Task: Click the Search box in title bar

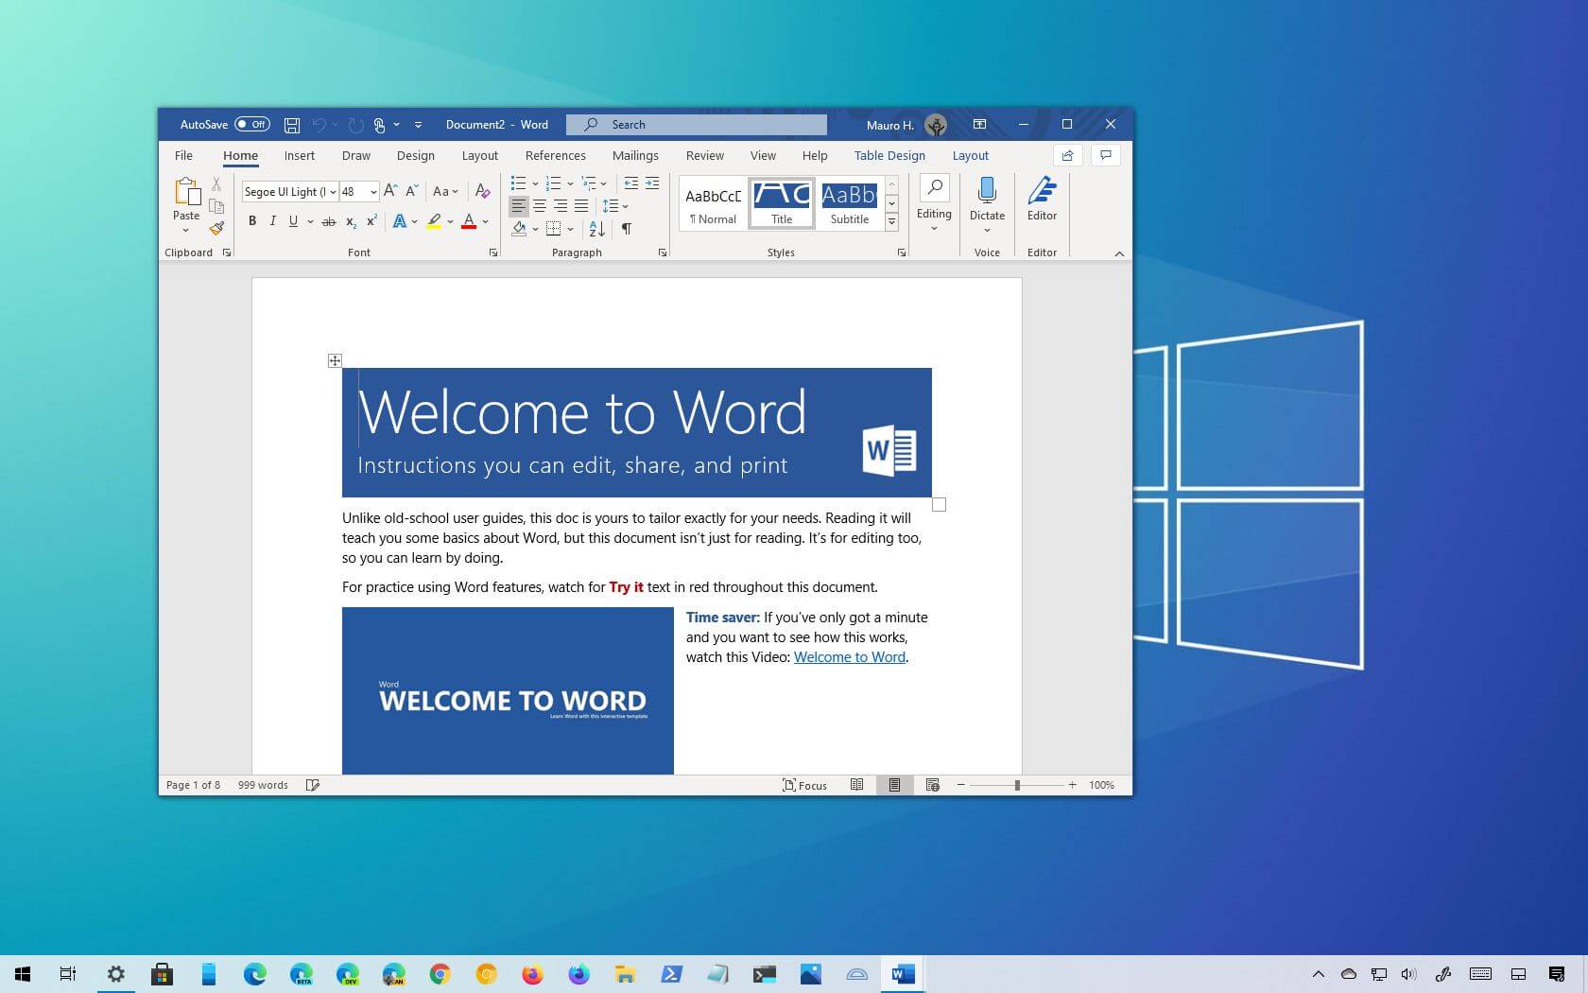Action: [697, 125]
